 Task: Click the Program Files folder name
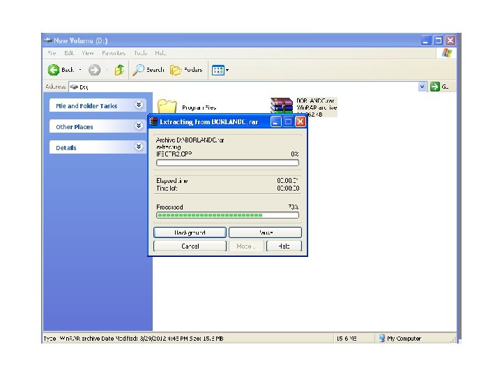(199, 108)
